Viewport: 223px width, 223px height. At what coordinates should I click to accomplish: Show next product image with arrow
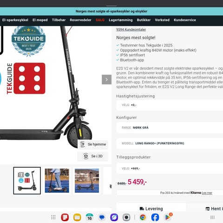[x=106, y=79]
